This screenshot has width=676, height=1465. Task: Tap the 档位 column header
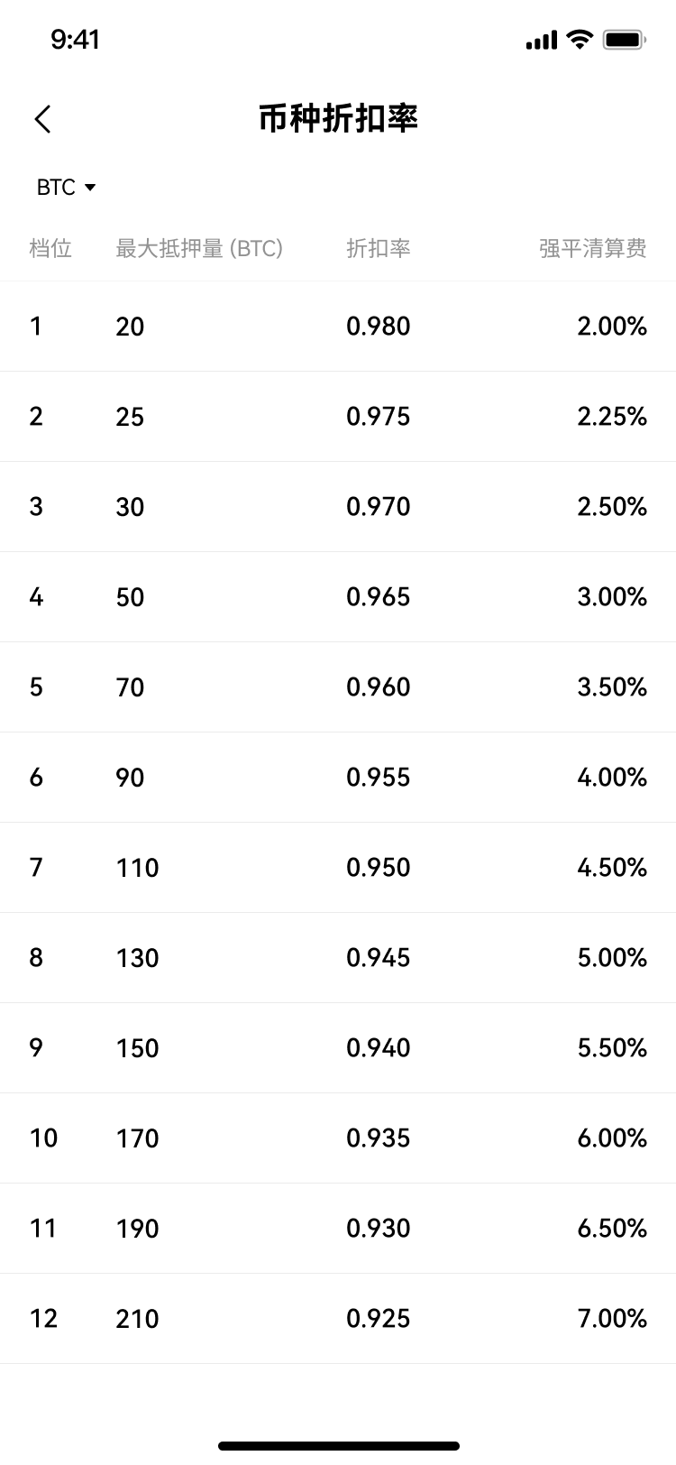[x=50, y=248]
